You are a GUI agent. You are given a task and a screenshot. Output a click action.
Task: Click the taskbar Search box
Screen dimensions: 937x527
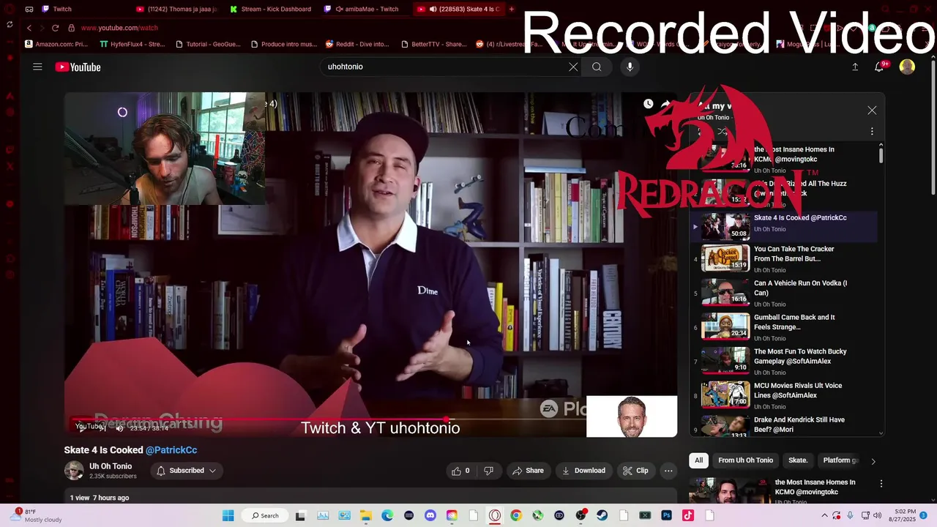click(x=266, y=515)
